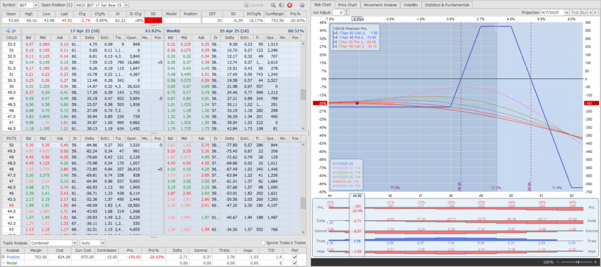Open the Volatility tab
The width and height of the screenshot is (601, 267).
411,5
